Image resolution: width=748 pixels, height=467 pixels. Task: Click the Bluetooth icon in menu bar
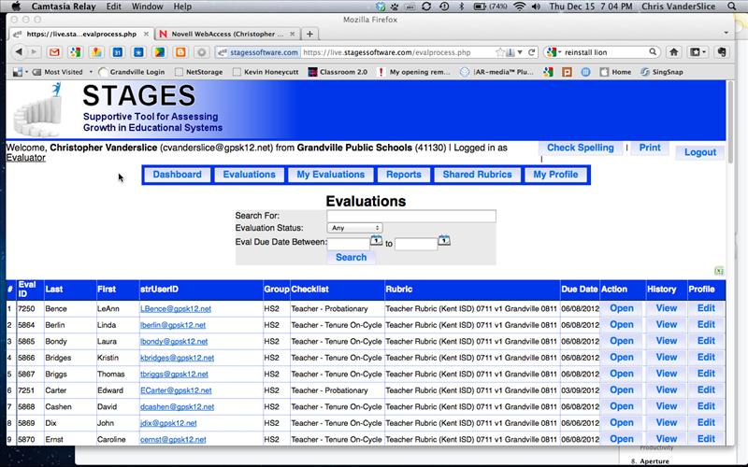tap(461, 7)
